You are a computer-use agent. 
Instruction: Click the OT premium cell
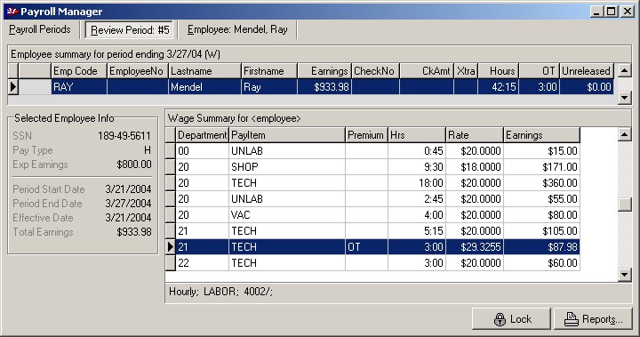[x=366, y=246]
